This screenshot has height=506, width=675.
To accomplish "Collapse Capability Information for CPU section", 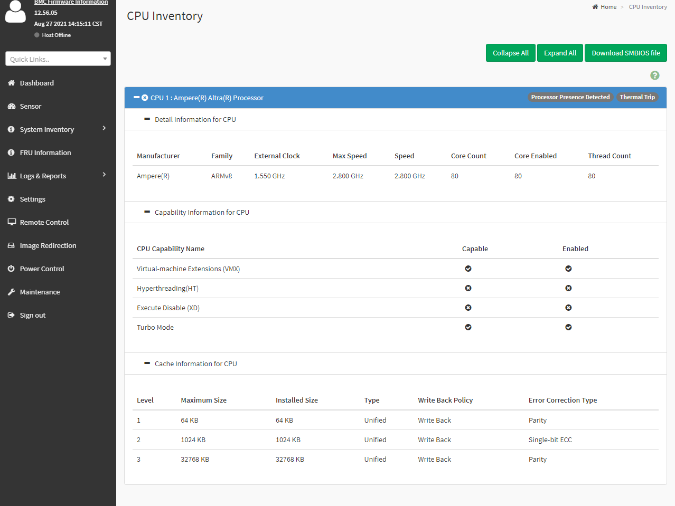I will 147,212.
